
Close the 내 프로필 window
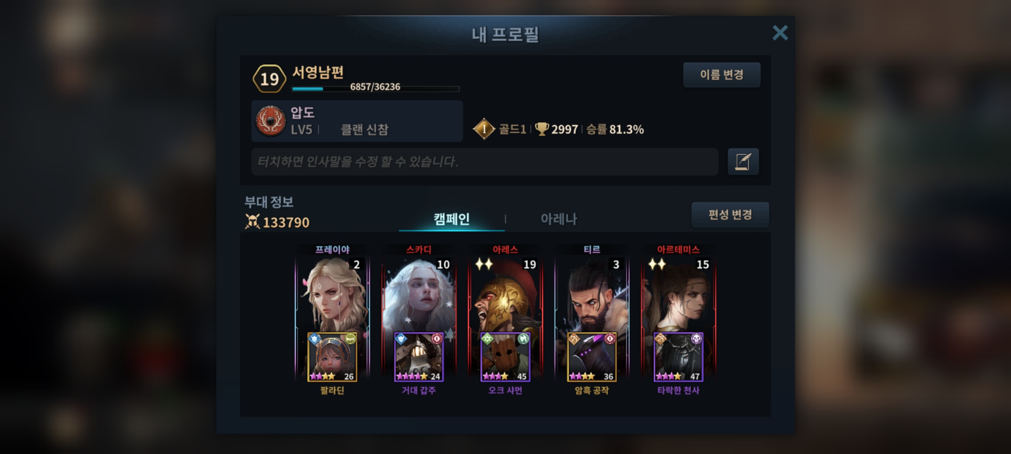pos(780,33)
